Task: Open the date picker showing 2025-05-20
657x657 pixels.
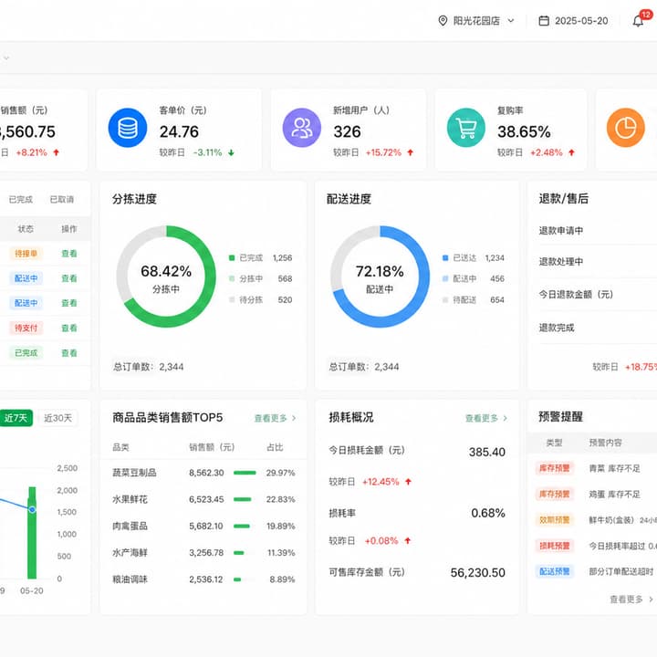Action: 573,20
